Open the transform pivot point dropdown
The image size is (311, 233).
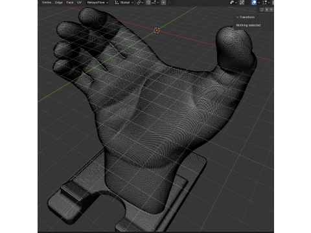[141, 3]
